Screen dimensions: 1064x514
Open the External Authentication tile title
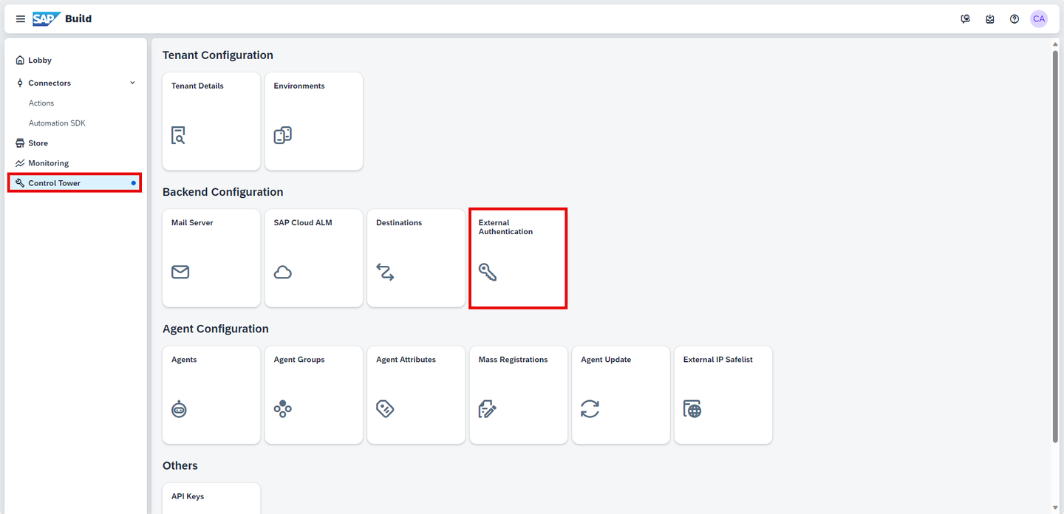pos(505,227)
